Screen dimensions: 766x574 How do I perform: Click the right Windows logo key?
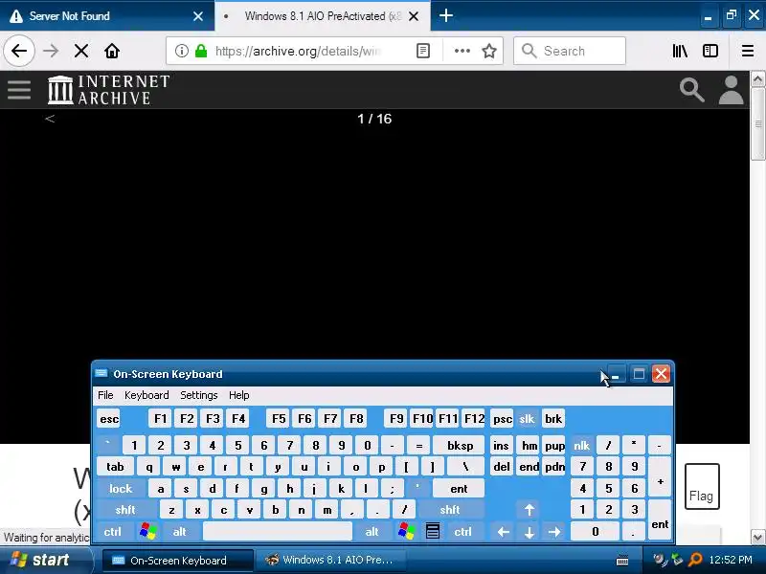pyautogui.click(x=406, y=532)
